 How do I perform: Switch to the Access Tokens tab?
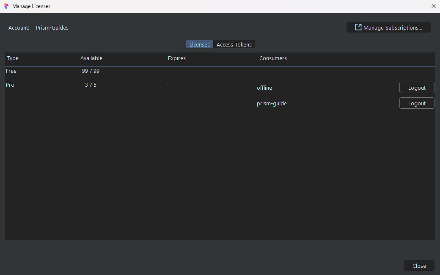point(234,44)
